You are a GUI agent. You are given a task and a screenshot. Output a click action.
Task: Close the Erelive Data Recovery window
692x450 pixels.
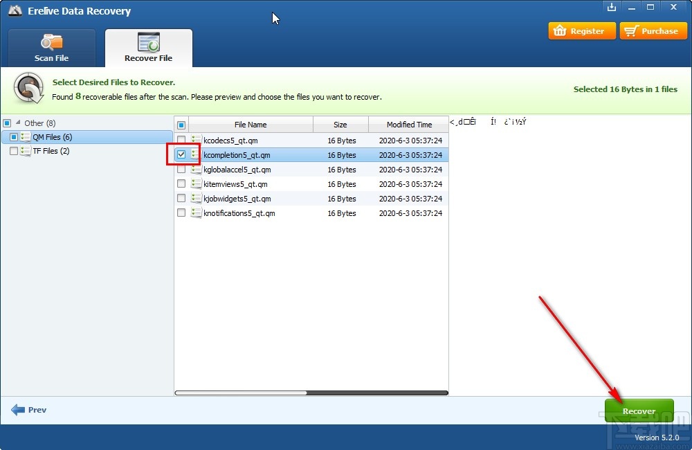[x=673, y=7]
